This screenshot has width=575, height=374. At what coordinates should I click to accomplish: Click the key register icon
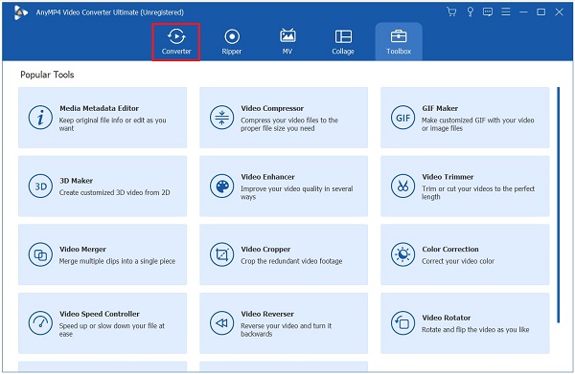470,12
